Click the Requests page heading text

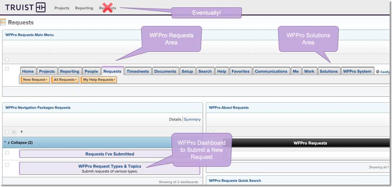click(21, 22)
